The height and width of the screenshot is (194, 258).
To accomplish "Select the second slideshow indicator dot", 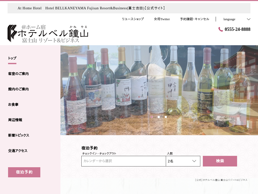I will tap(159, 117).
